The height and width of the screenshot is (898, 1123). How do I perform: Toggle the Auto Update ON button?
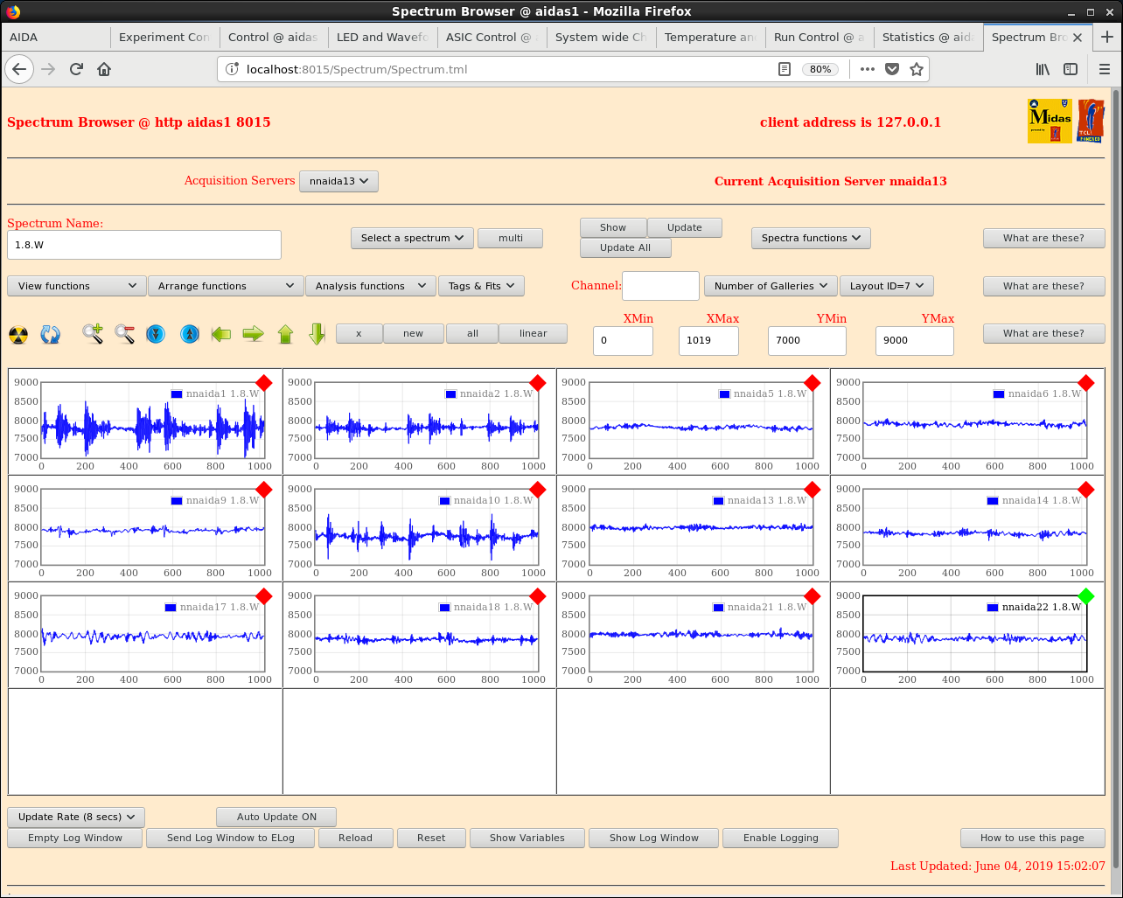pyautogui.click(x=276, y=817)
